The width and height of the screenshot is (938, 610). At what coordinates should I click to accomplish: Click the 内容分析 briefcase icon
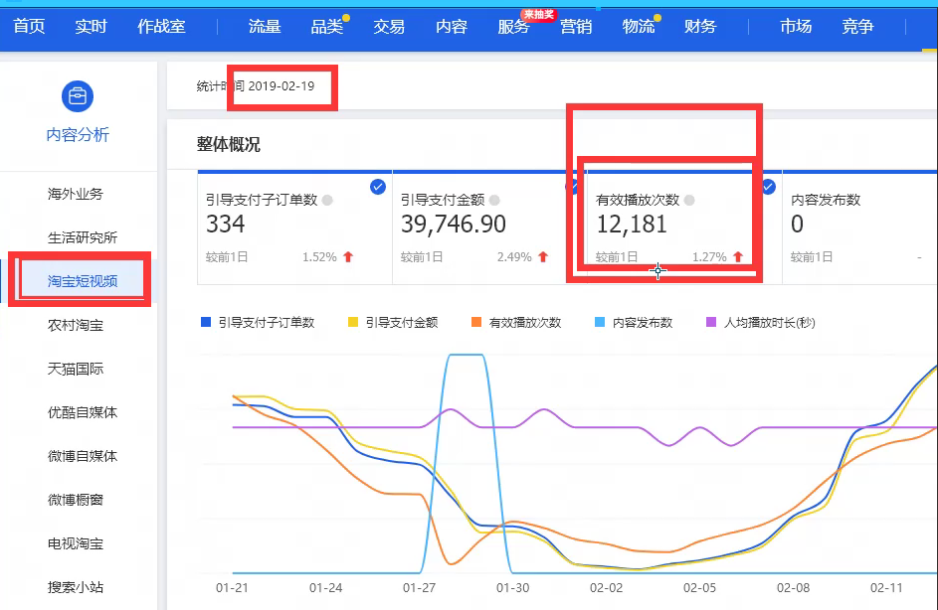pos(78,95)
